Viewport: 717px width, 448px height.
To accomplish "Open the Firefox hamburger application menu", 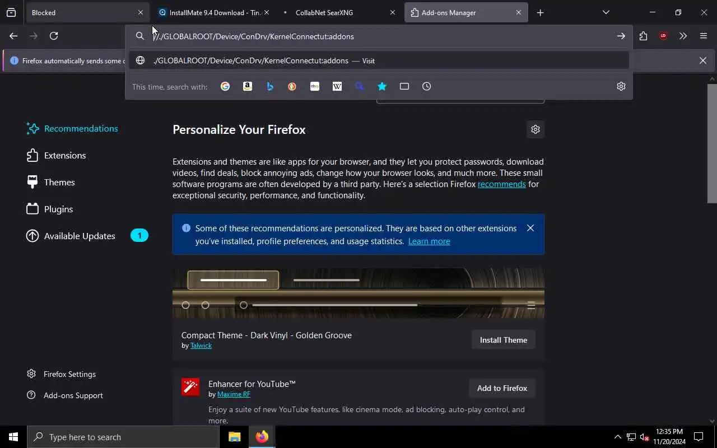I will click(704, 36).
